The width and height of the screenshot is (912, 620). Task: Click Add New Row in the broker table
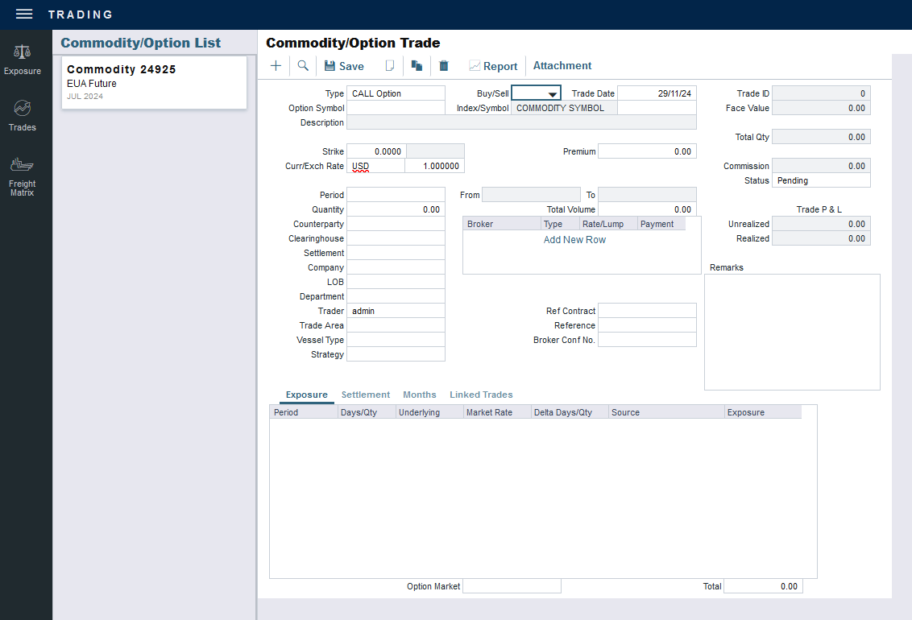[574, 240]
